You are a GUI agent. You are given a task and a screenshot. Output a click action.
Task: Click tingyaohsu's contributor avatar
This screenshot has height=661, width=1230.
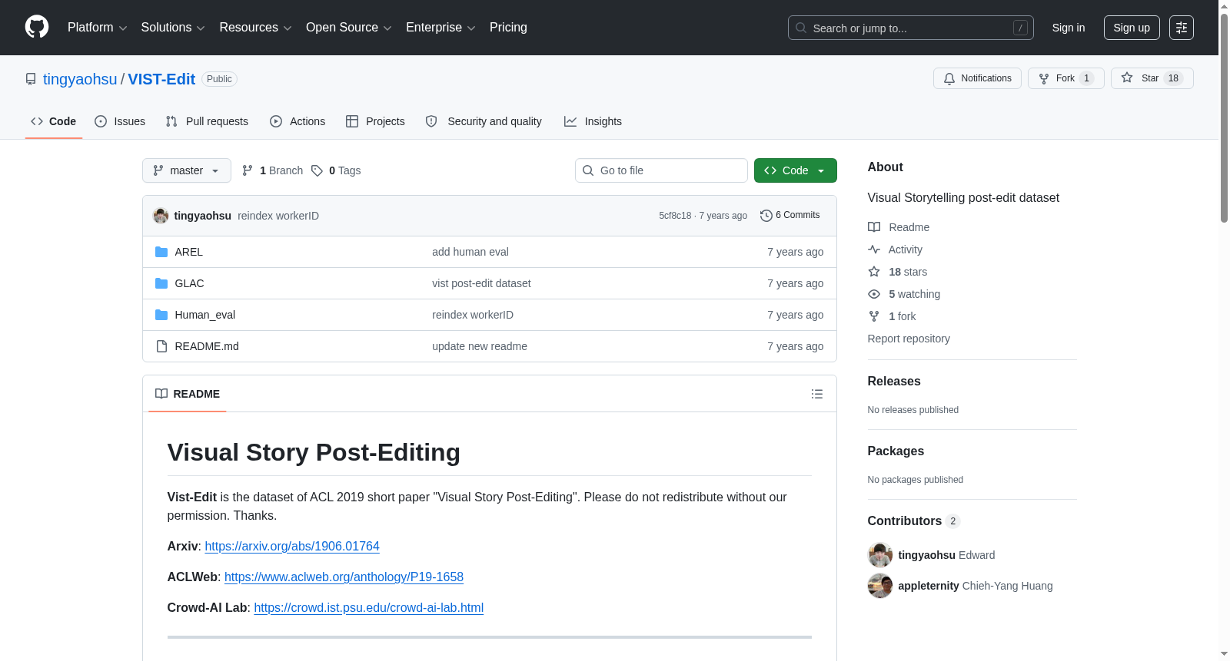[x=880, y=555]
